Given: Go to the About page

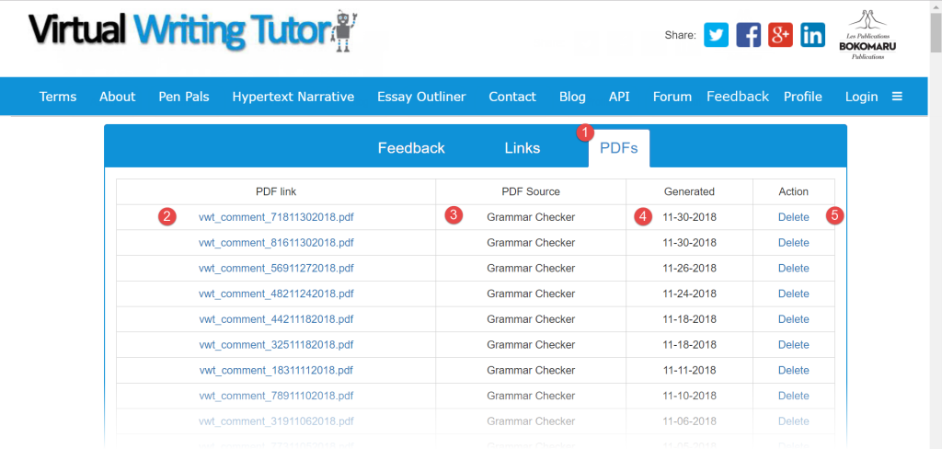Looking at the screenshot, I should (x=117, y=97).
